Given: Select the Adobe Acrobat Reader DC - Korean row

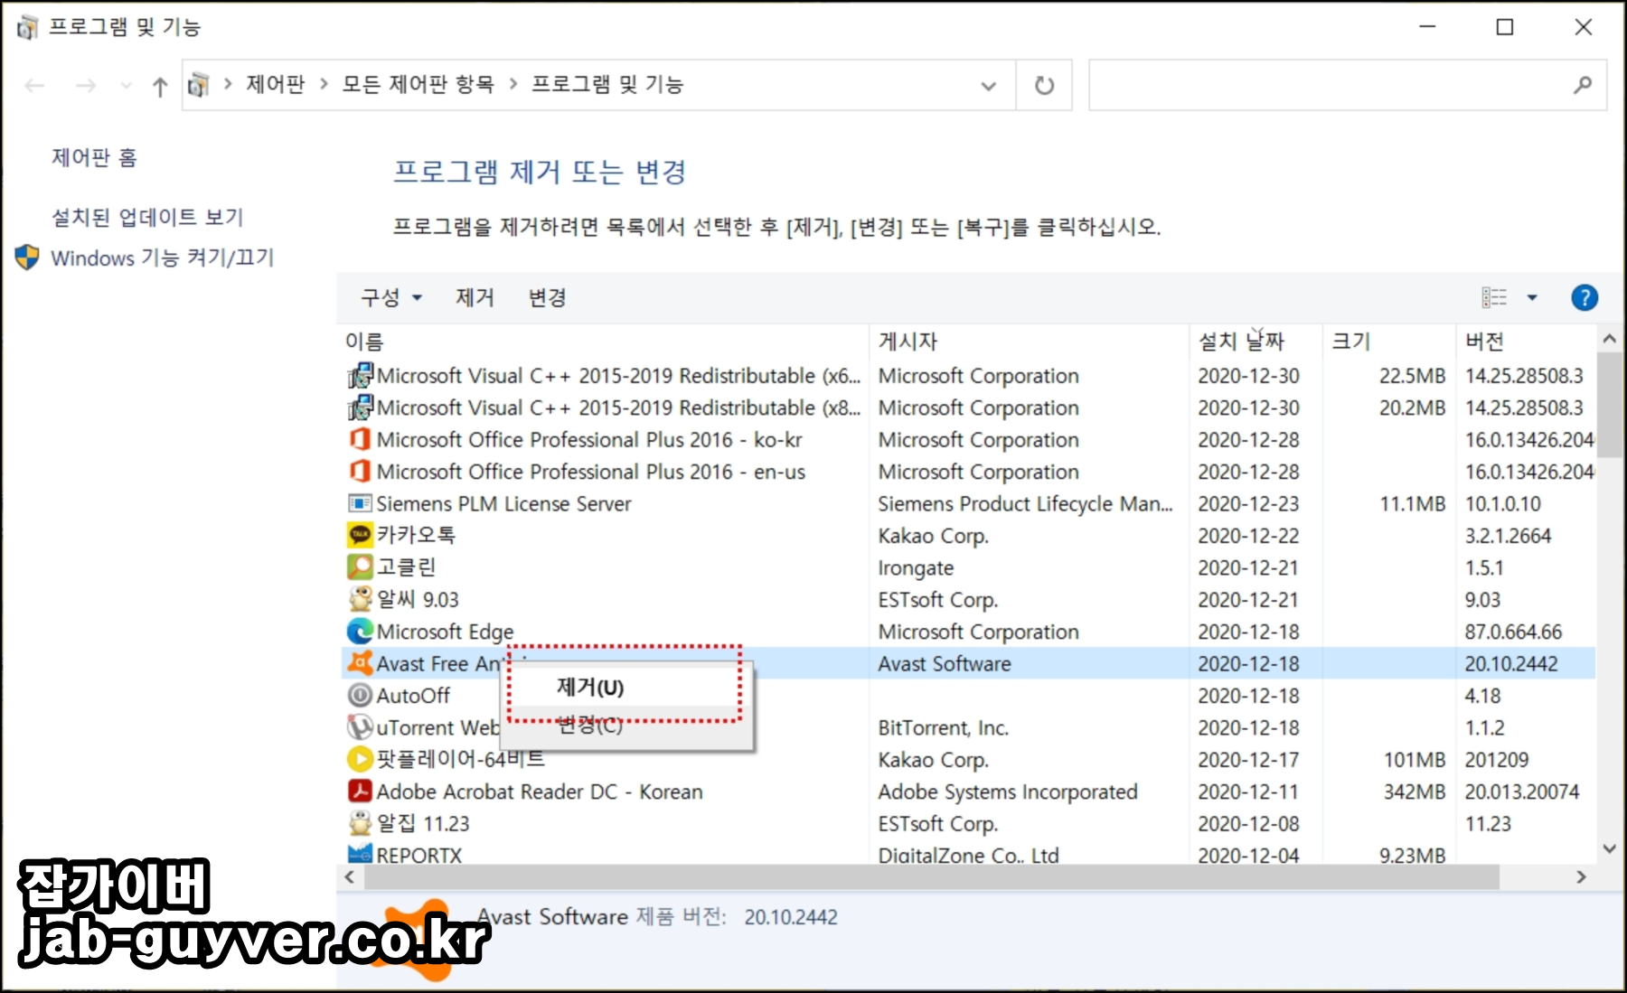Looking at the screenshot, I should (967, 791).
